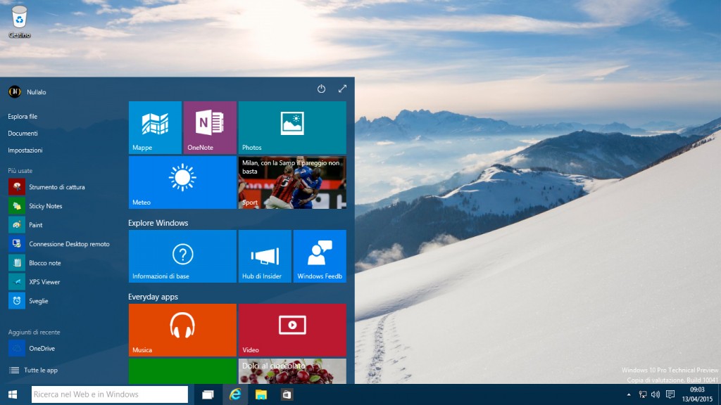Open File Explorer from taskbar
Image resolution: width=721 pixels, height=405 pixels.
pos(261,394)
